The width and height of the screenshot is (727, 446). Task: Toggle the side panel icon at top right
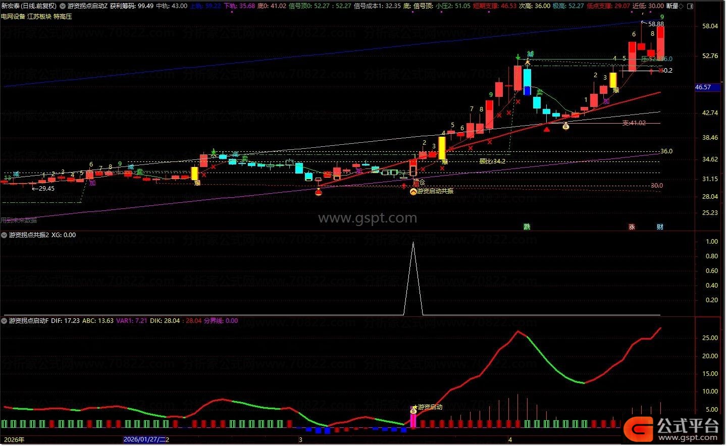coord(691,6)
